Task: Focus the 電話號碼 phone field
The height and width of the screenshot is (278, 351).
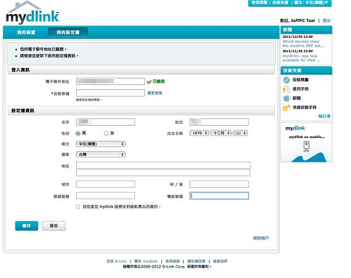Action: tap(219, 196)
